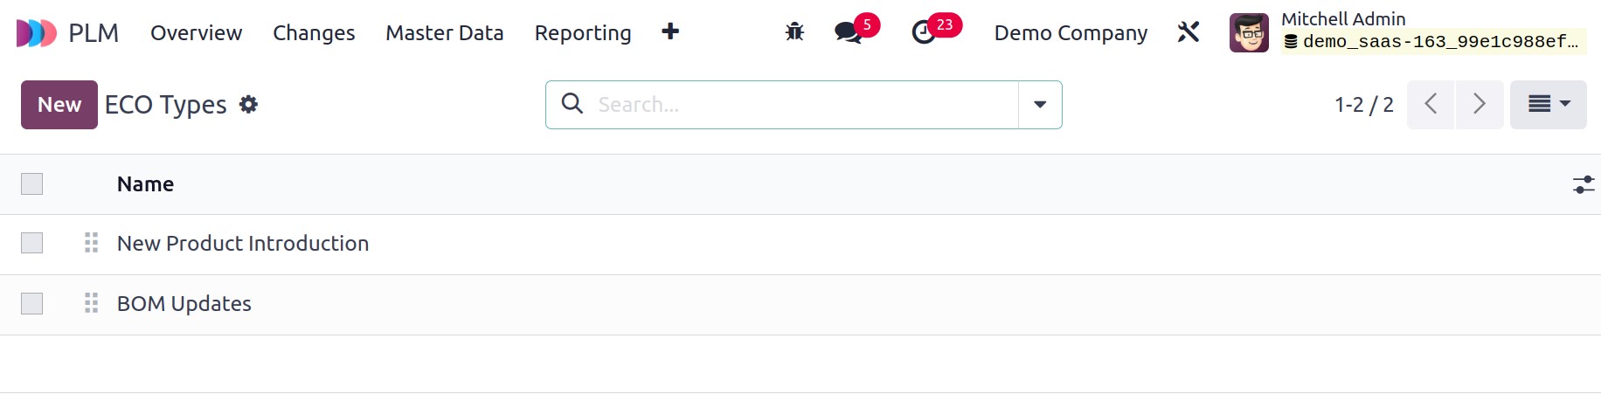
Task: Click the plus icon in the menu bar
Action: [670, 31]
